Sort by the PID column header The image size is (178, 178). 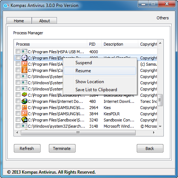94,44
